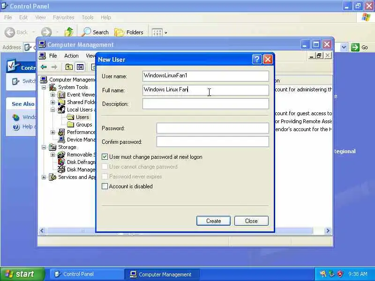Open the Favorites menu in Control Panel
375x281 pixels.
(x=63, y=17)
